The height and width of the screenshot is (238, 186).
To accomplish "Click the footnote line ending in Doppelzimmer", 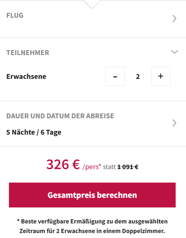I will [92, 231].
